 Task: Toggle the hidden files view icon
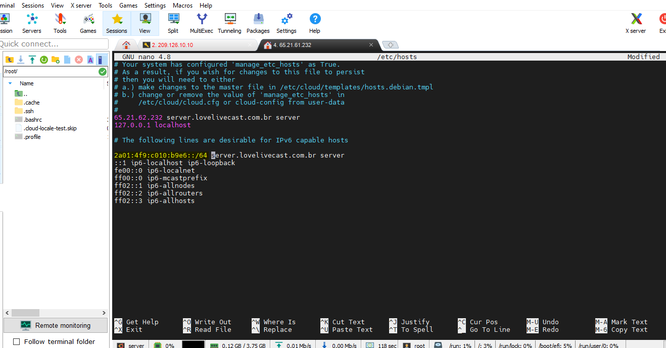pyautogui.click(x=102, y=60)
